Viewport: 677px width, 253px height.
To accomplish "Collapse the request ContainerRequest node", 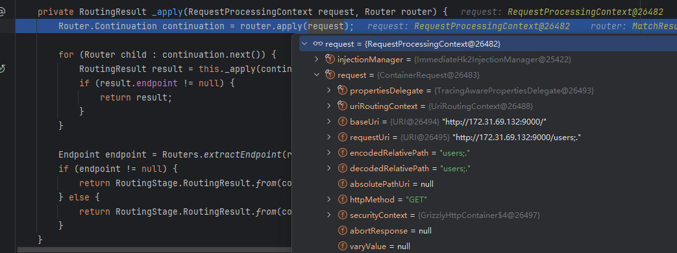I will click(x=317, y=75).
